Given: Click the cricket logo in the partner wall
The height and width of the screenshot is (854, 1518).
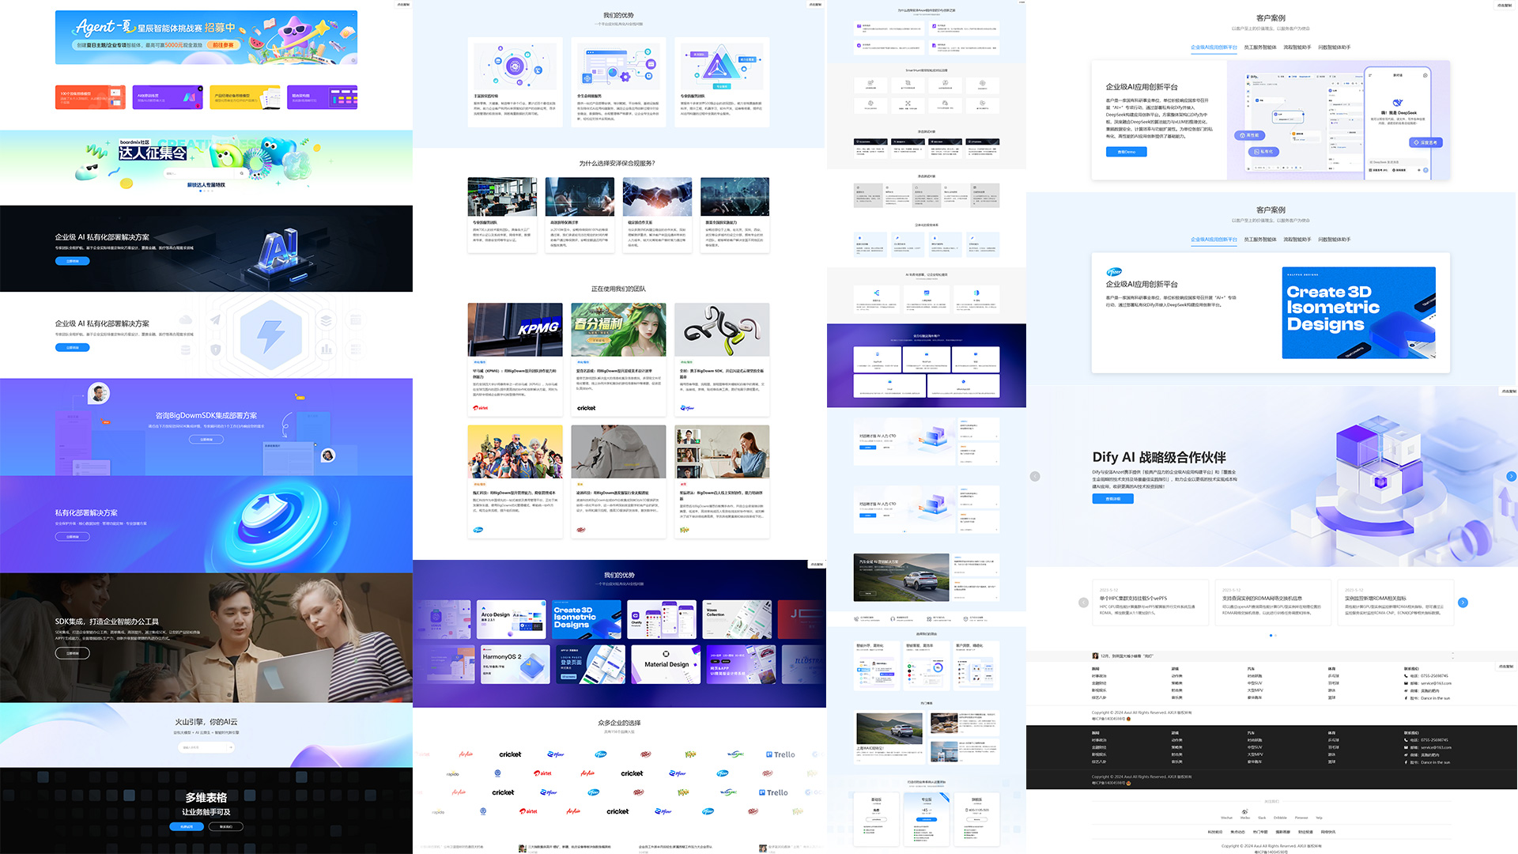Looking at the screenshot, I should pos(509,754).
